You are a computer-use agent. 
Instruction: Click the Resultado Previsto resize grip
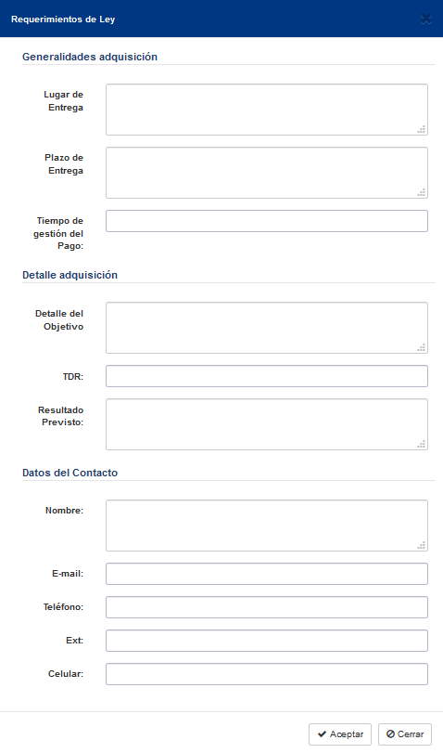tap(422, 444)
